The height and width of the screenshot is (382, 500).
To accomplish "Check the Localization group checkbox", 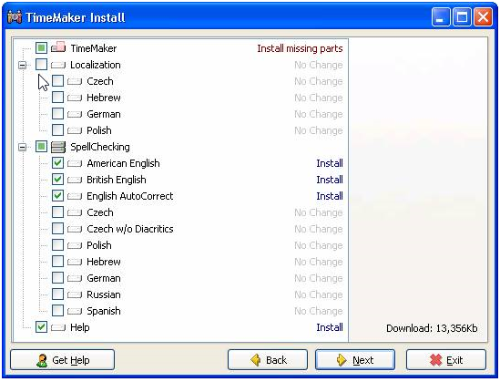I will point(41,65).
